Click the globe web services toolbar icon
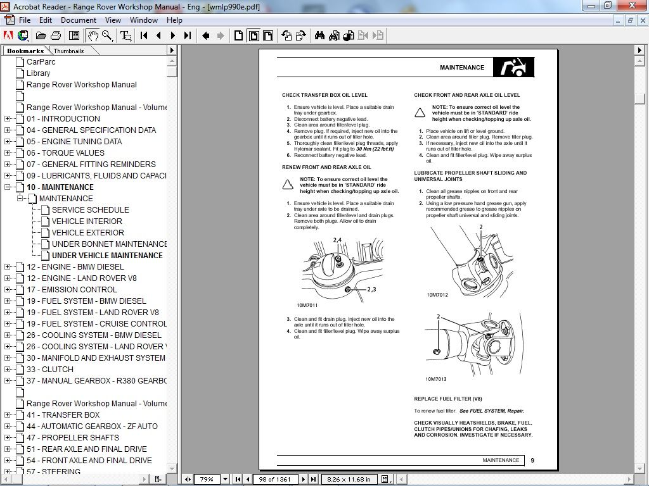The height and width of the screenshot is (486, 649). [23, 35]
